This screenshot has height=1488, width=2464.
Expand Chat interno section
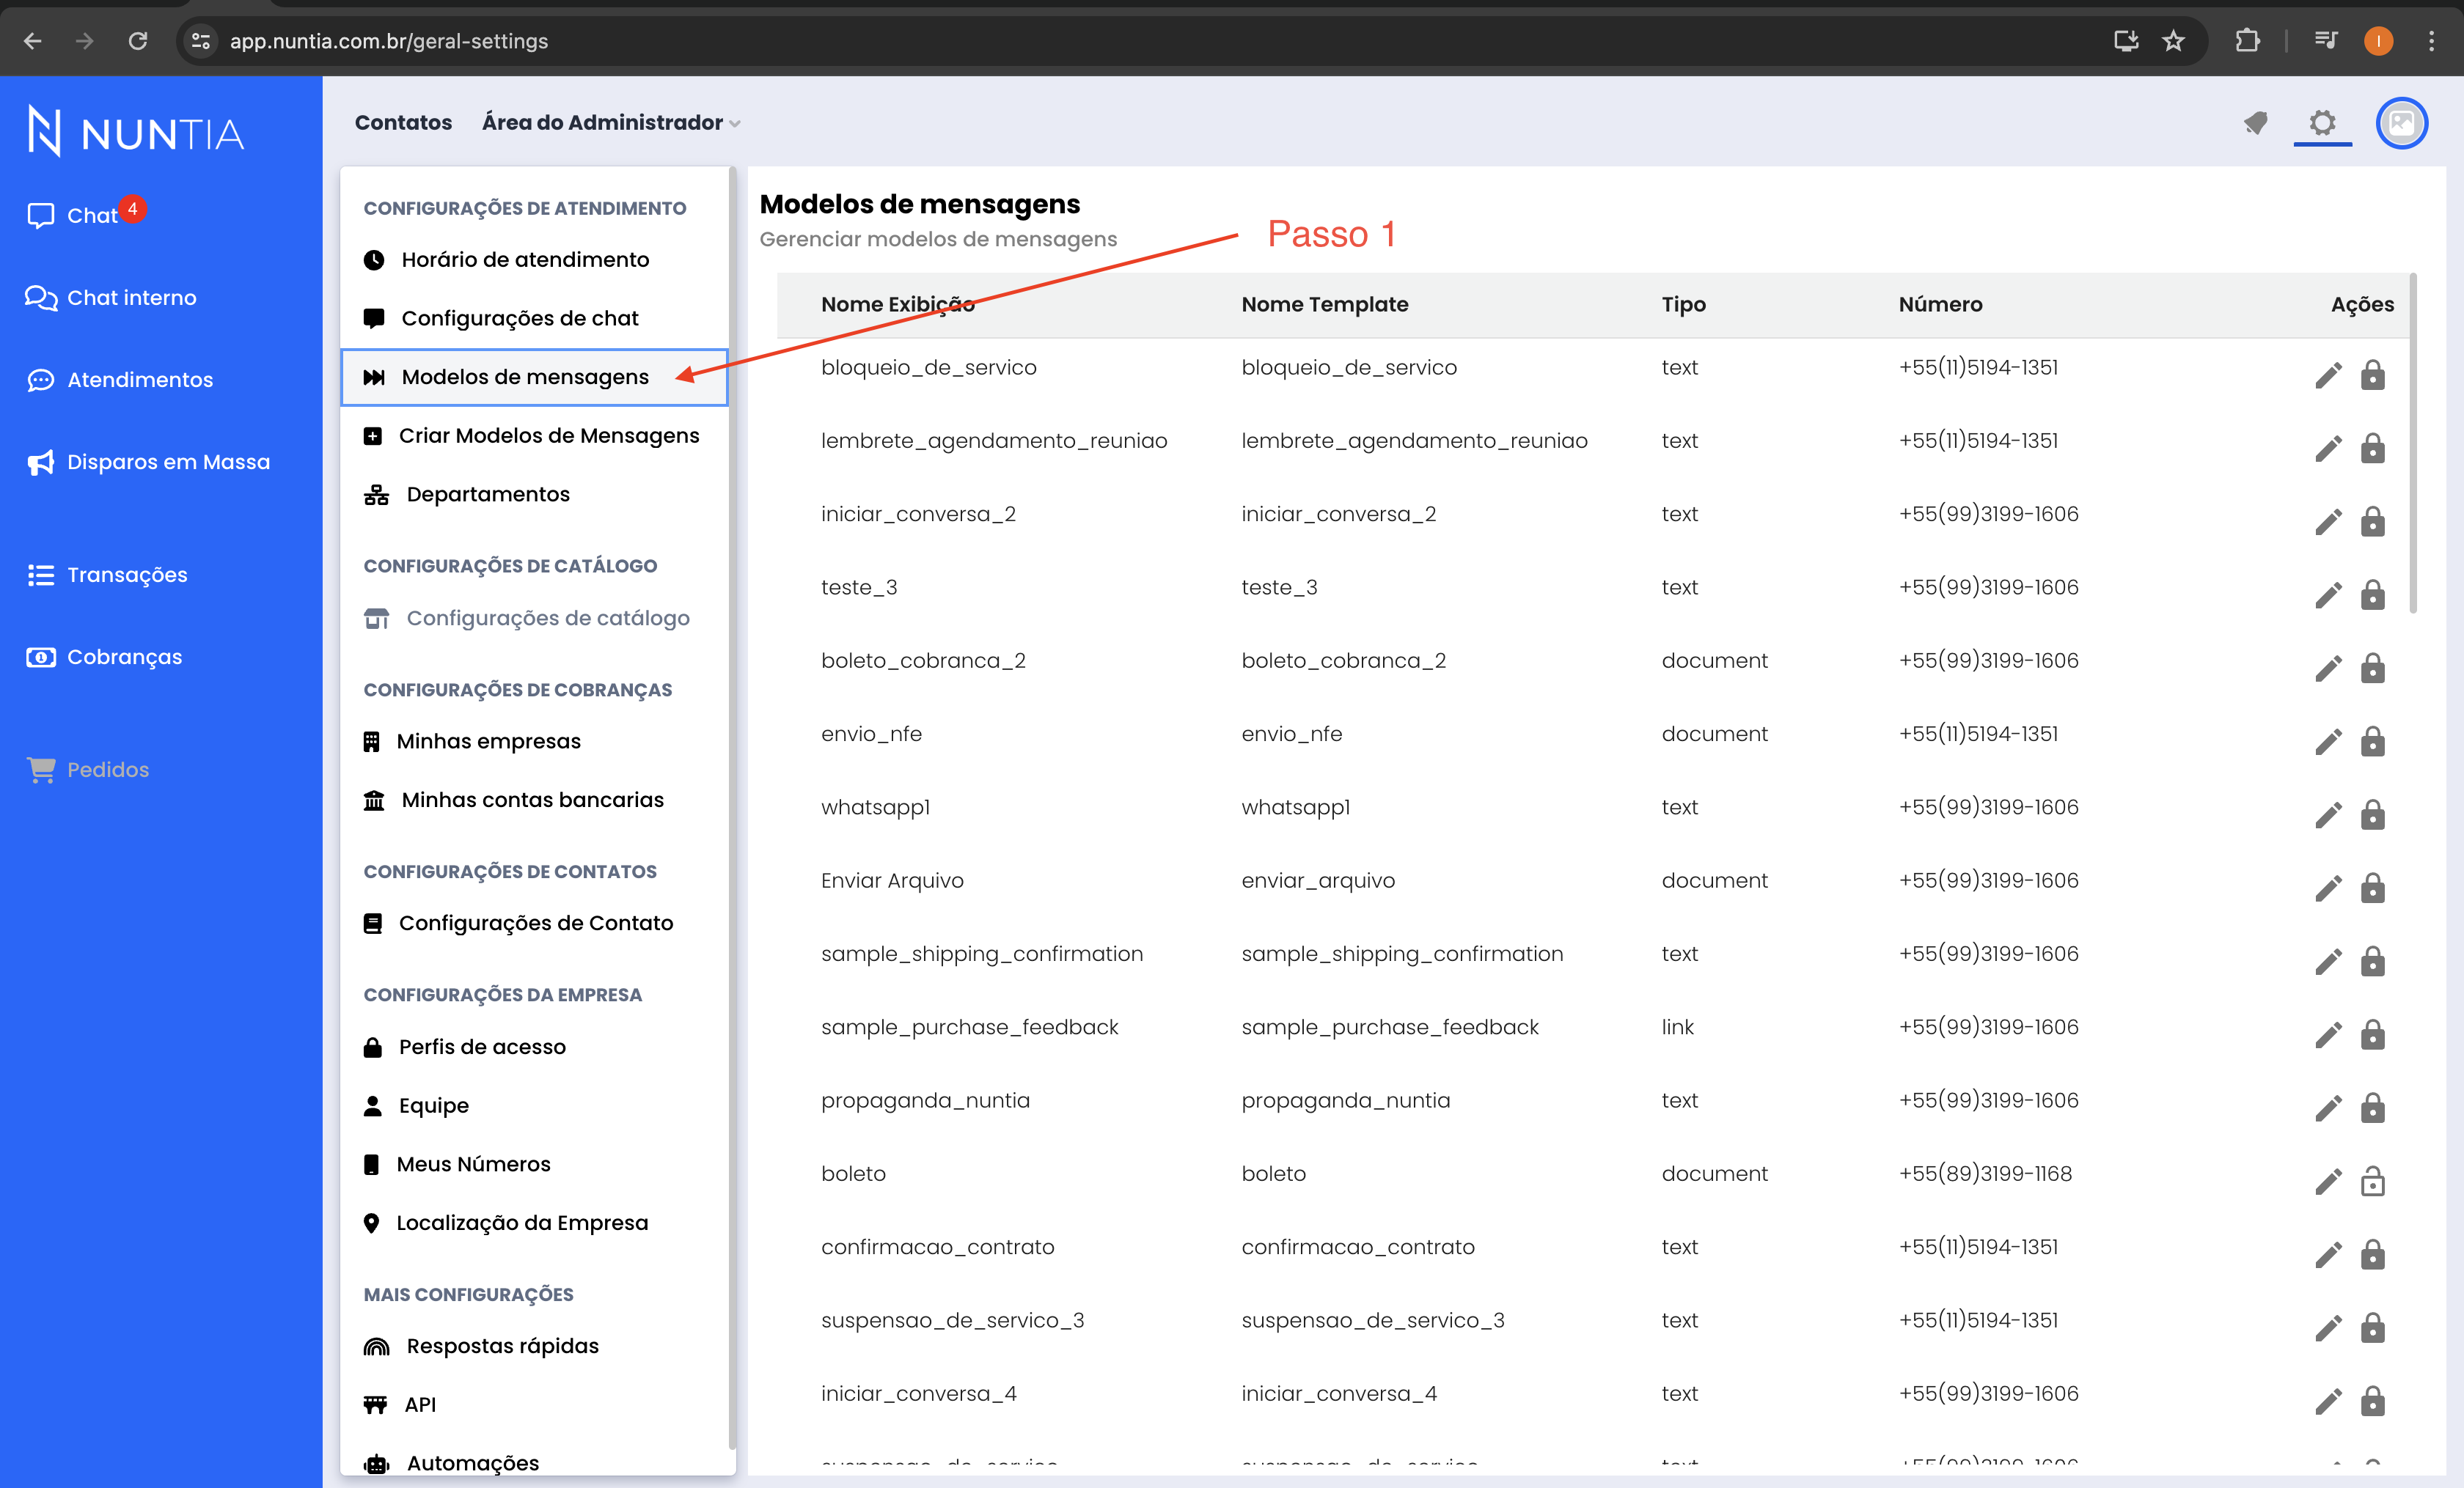(x=132, y=295)
